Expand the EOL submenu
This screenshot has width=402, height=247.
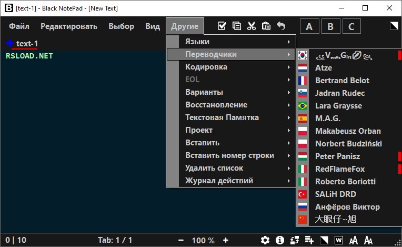click(231, 80)
